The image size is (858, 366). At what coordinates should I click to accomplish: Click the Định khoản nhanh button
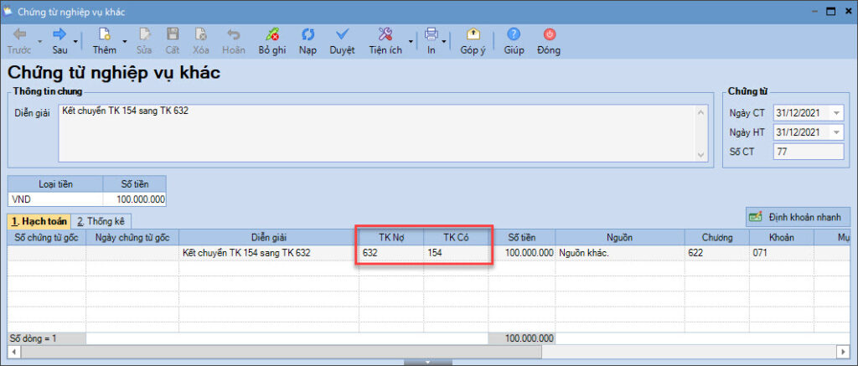click(x=799, y=217)
